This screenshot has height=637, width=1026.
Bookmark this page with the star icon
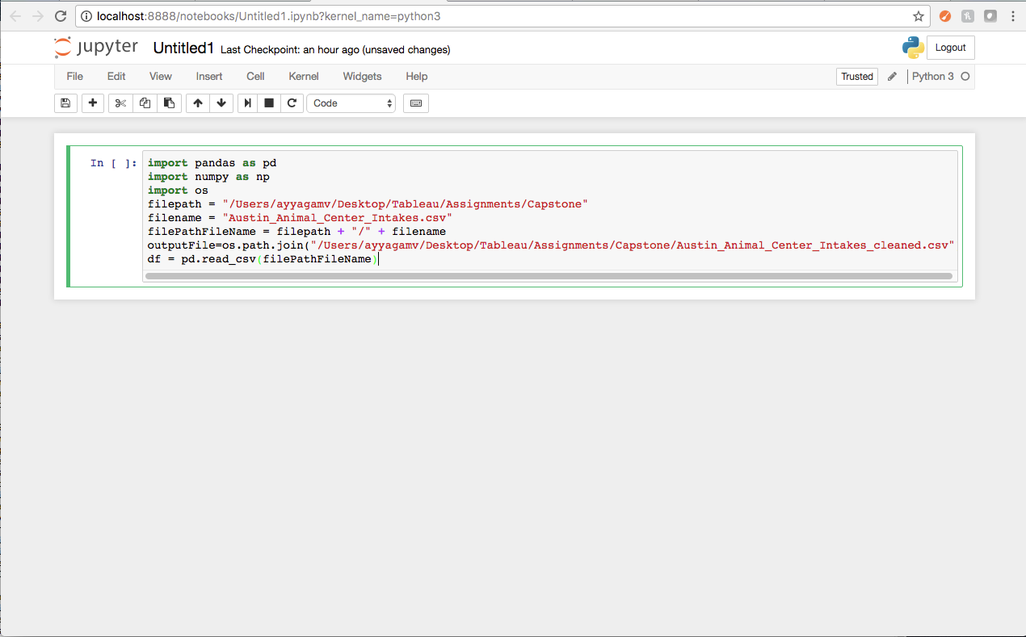pyautogui.click(x=918, y=16)
